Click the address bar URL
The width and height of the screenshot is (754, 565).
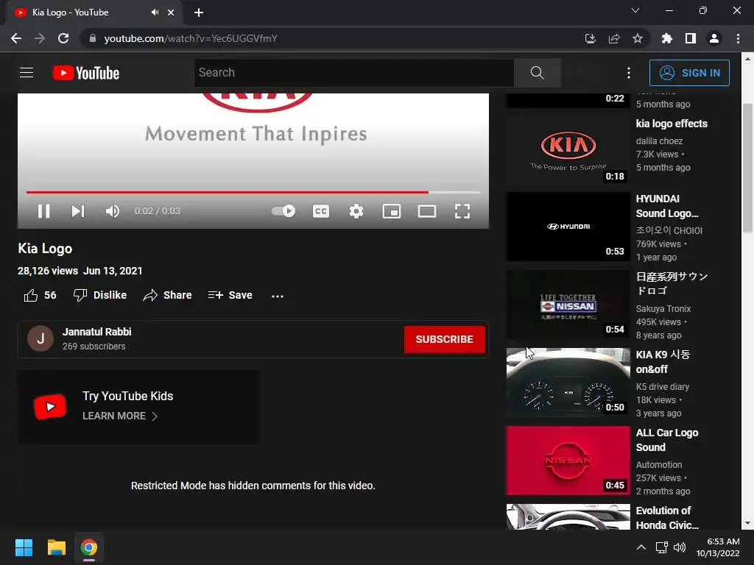point(191,38)
